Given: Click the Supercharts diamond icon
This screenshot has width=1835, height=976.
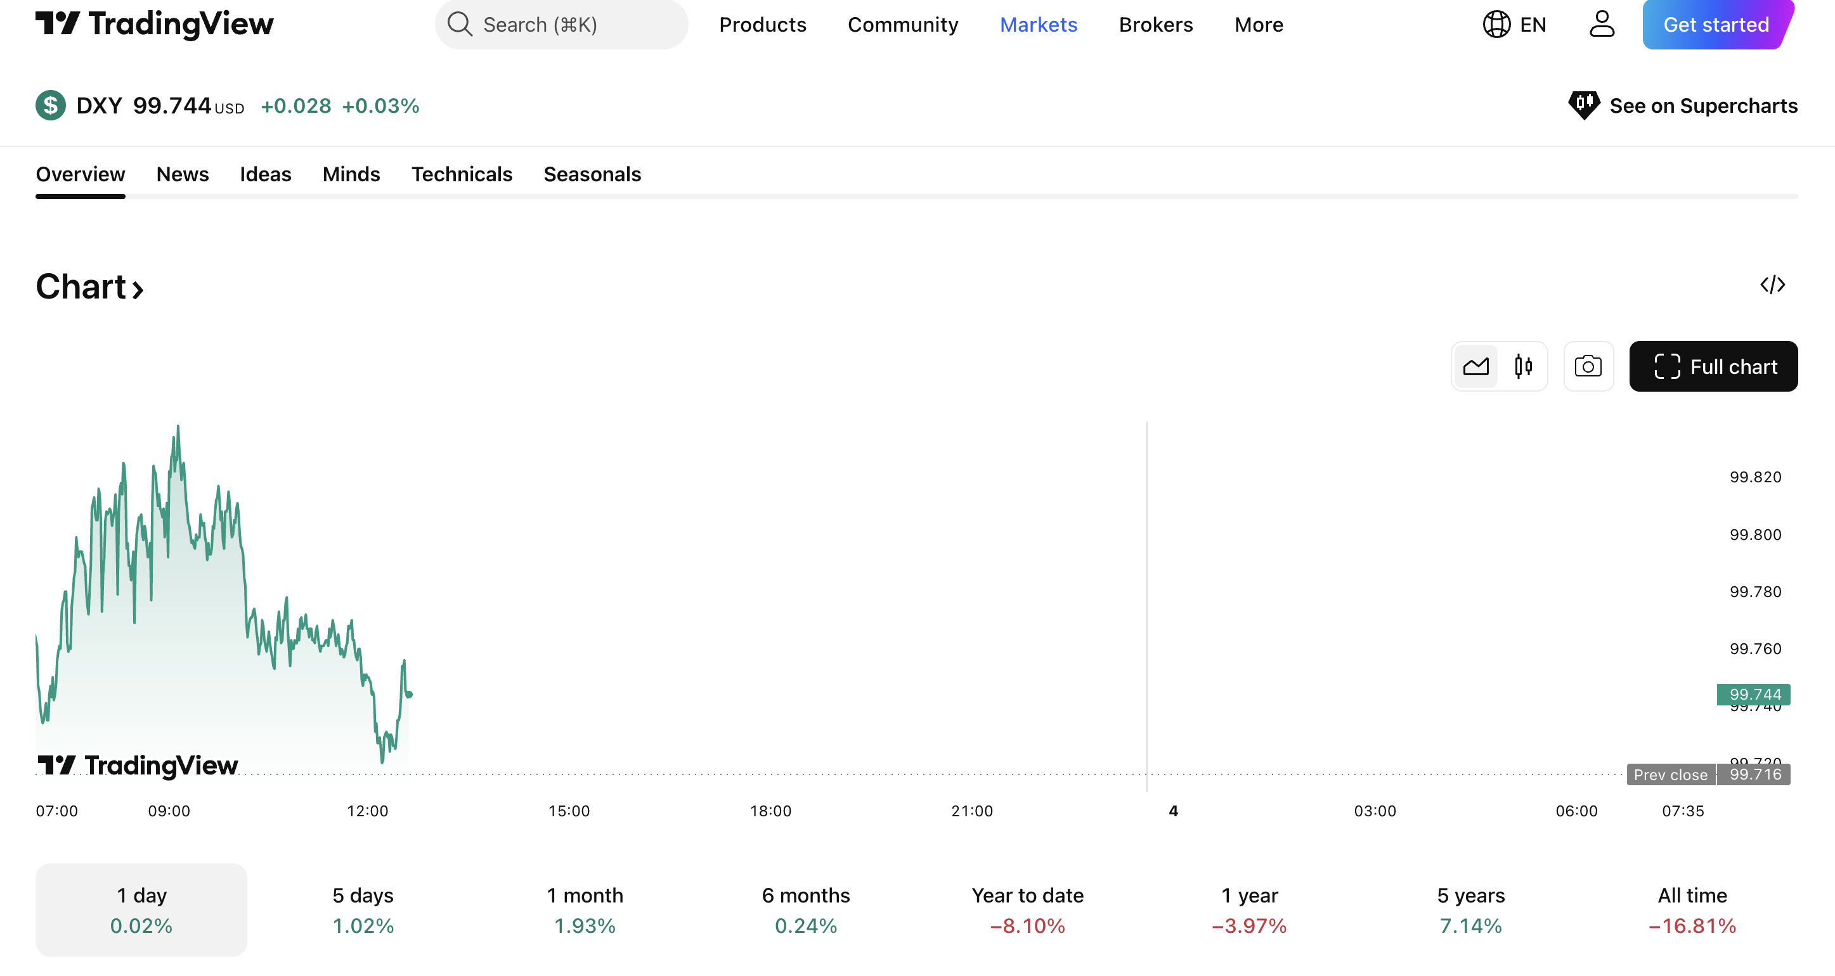Looking at the screenshot, I should [x=1583, y=105].
